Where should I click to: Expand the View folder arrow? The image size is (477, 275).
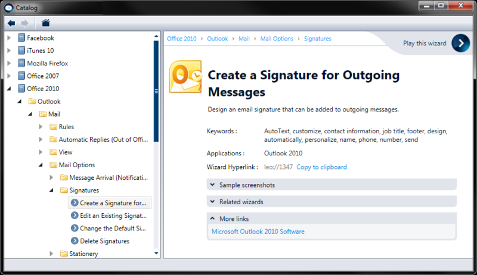[x=41, y=152]
